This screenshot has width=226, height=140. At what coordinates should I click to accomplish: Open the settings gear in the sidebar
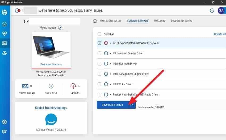[5, 122]
